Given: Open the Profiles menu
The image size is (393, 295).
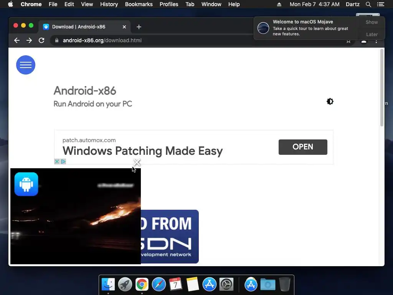Looking at the screenshot, I should [169, 4].
